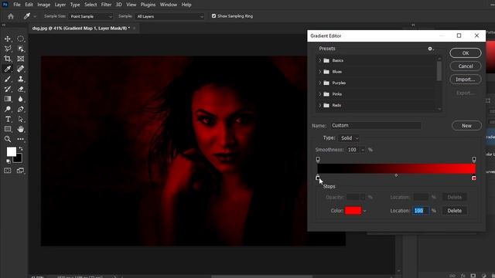Open the Smoothness value dropdown arrow

(363, 150)
